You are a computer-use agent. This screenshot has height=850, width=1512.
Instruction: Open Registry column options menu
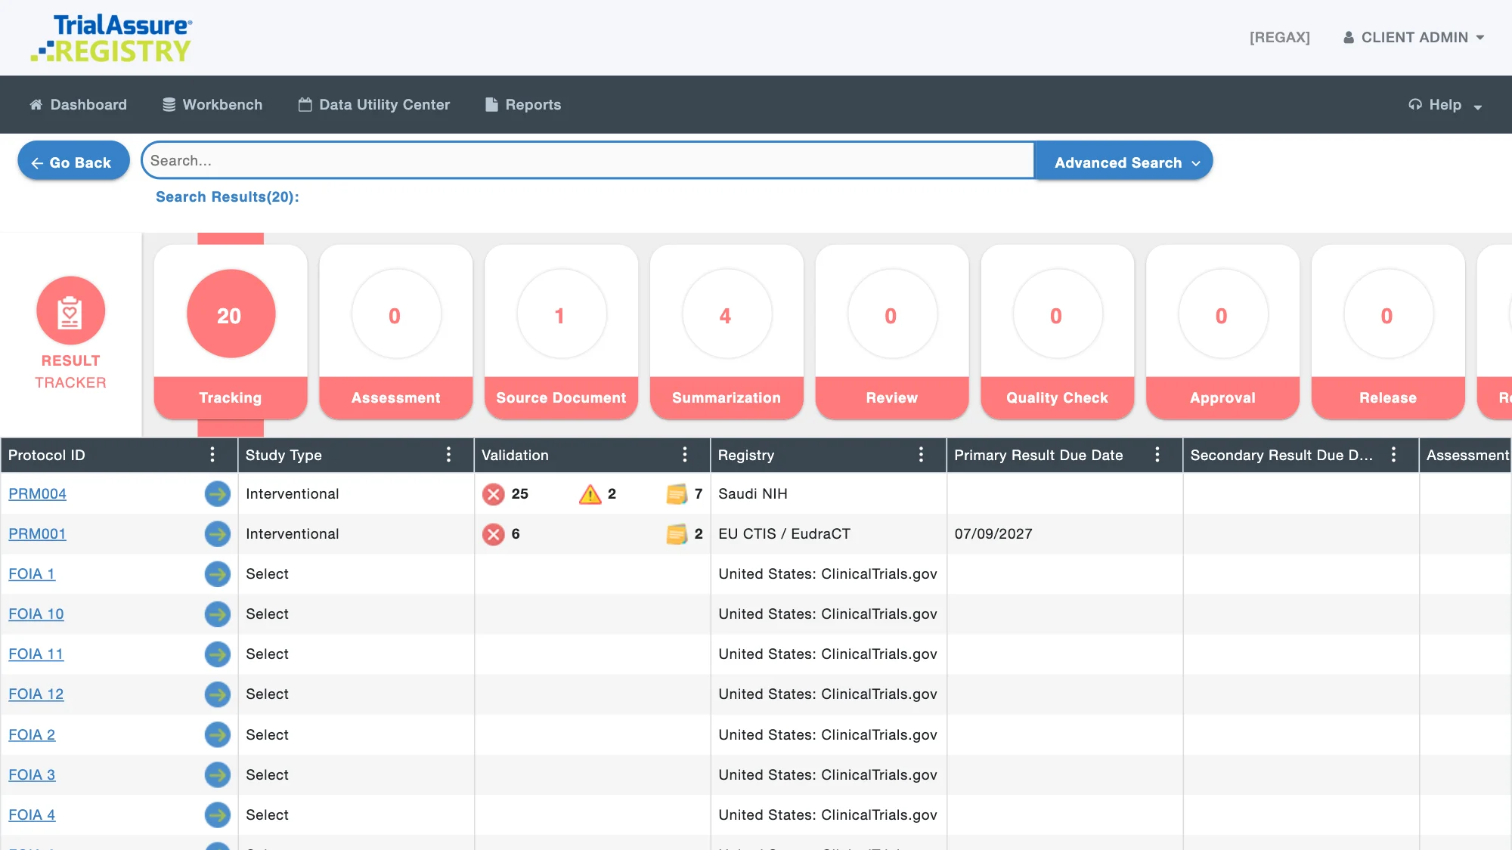tap(921, 455)
